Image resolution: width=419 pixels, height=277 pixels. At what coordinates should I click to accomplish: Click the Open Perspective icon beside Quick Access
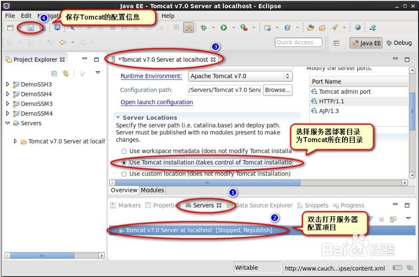coord(337,43)
